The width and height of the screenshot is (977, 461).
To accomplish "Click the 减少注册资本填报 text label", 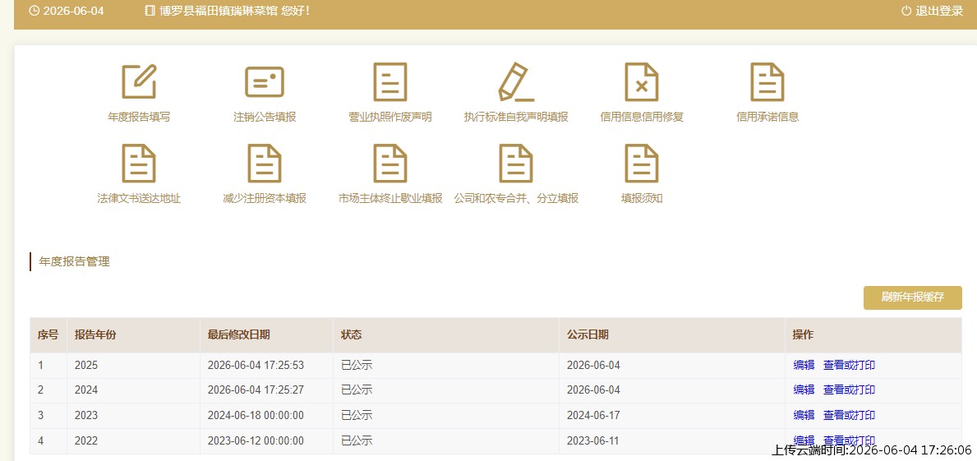I will [x=265, y=199].
